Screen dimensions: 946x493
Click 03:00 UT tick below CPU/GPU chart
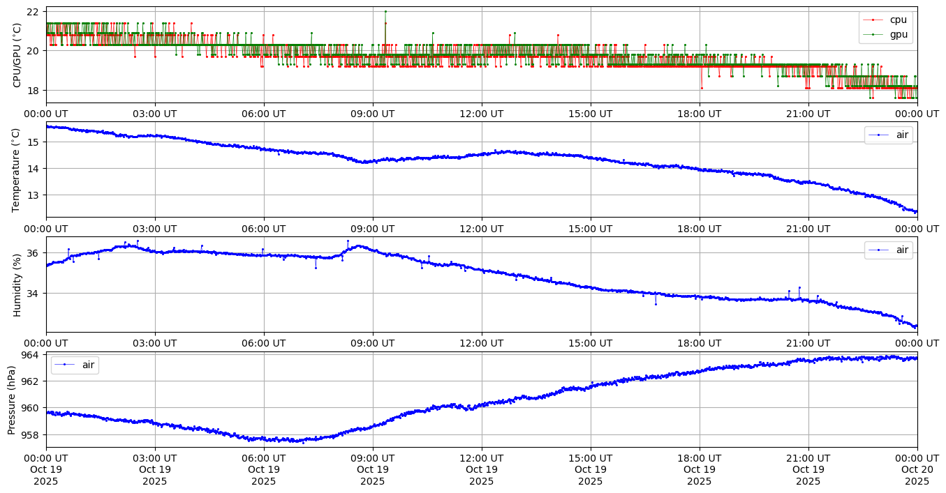tap(154, 114)
